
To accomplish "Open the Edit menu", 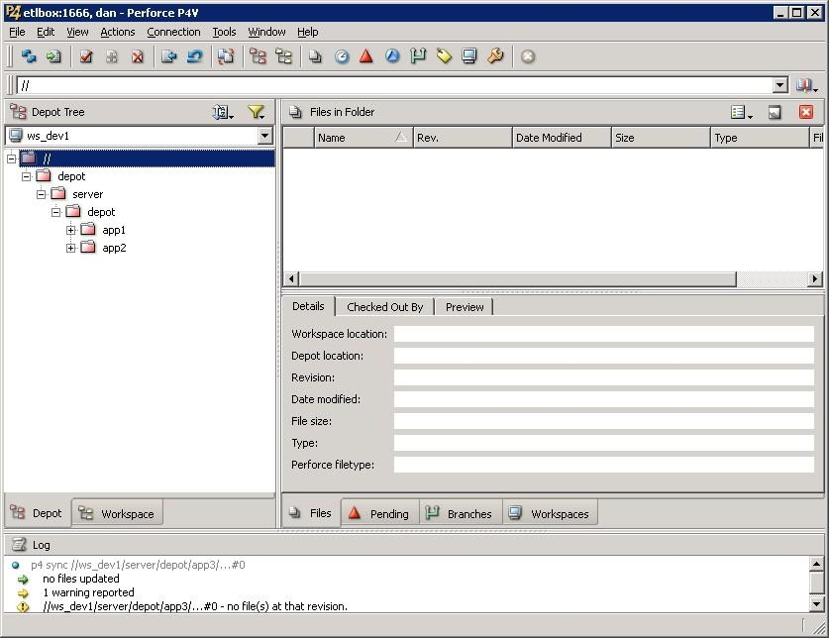I will [x=46, y=33].
